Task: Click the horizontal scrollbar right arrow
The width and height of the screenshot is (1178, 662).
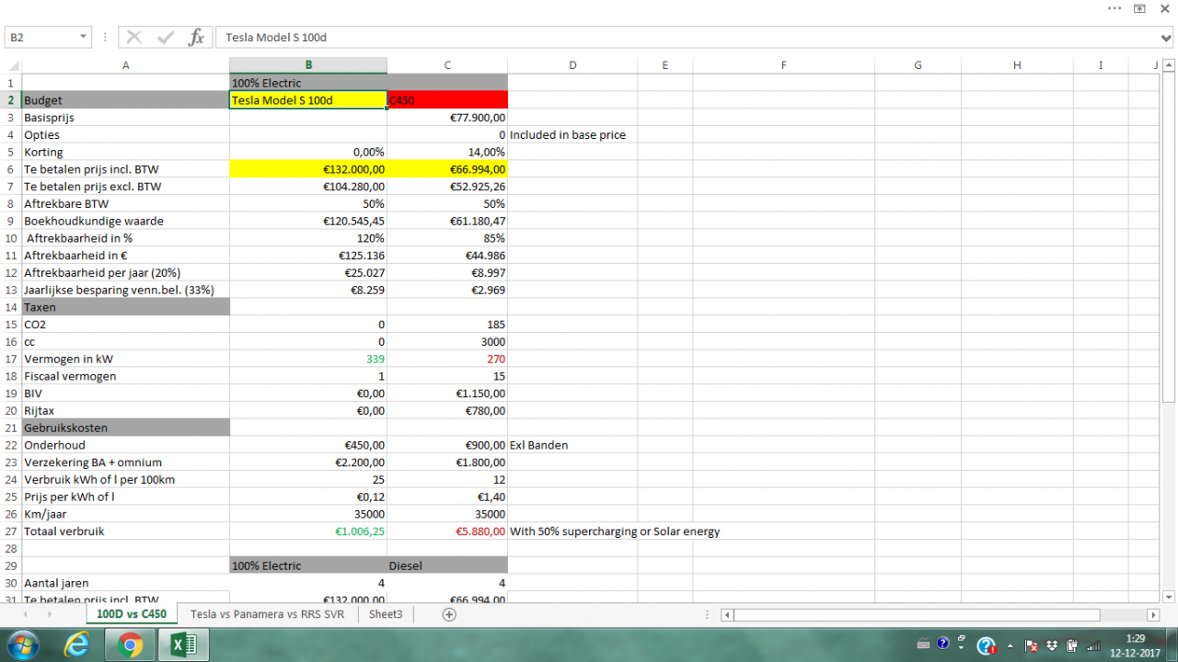Action: click(x=1153, y=614)
